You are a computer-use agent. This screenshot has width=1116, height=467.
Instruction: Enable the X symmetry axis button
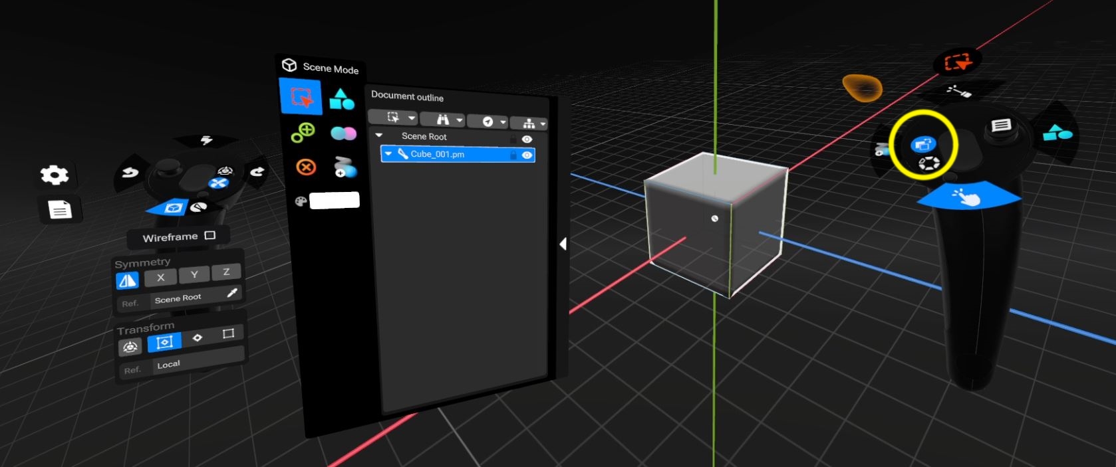click(160, 278)
